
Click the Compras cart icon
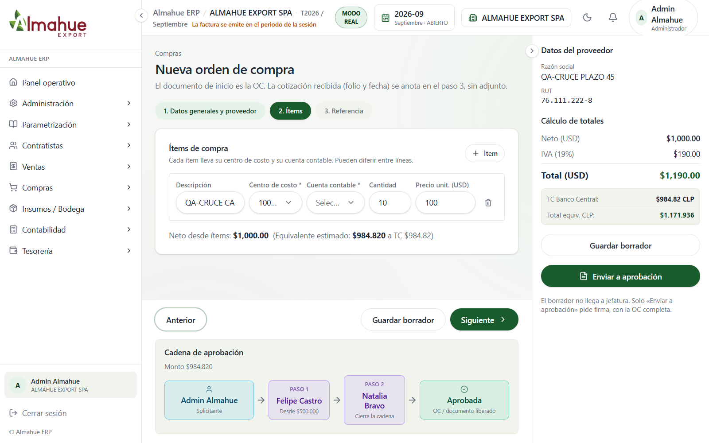tap(13, 187)
